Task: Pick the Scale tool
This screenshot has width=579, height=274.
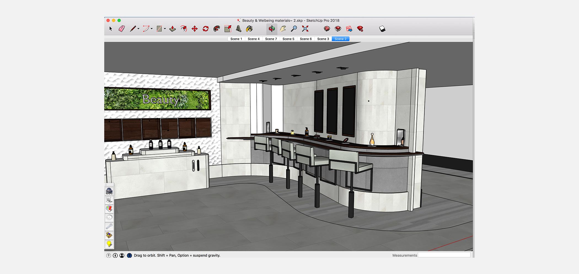Action: pos(228,29)
